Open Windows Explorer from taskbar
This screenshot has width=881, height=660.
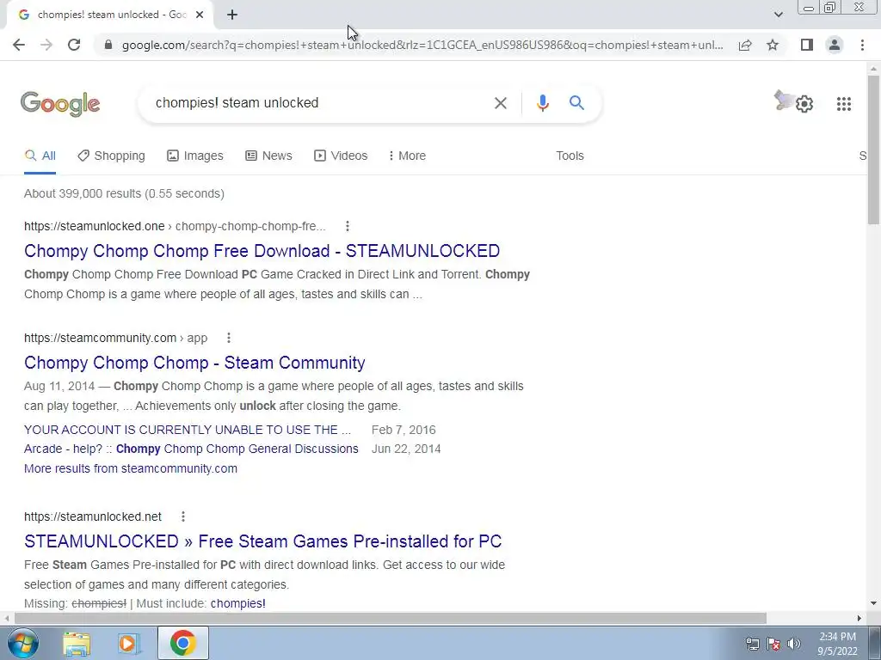(77, 644)
